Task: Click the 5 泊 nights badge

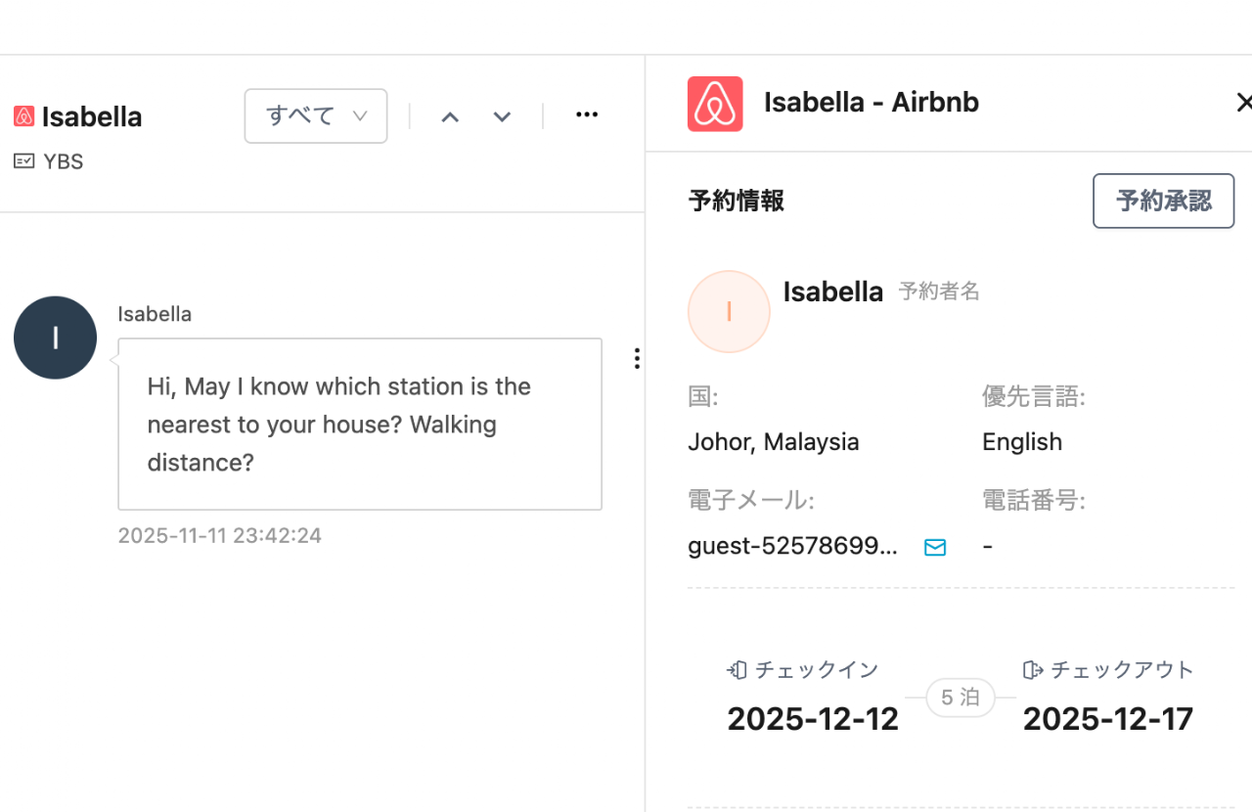Action: [961, 698]
